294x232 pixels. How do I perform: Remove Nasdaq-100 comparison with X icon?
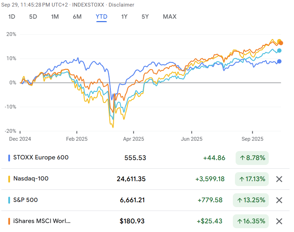pos(279,179)
